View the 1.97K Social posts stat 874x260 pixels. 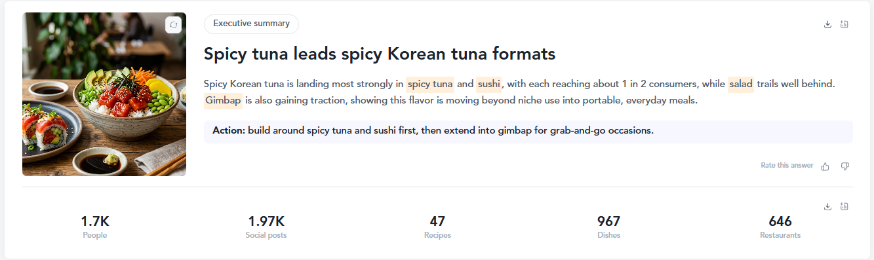(x=266, y=227)
